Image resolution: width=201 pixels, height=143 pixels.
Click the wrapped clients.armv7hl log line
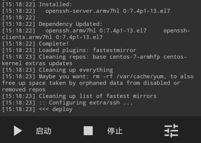pyautogui.click(x=52, y=37)
